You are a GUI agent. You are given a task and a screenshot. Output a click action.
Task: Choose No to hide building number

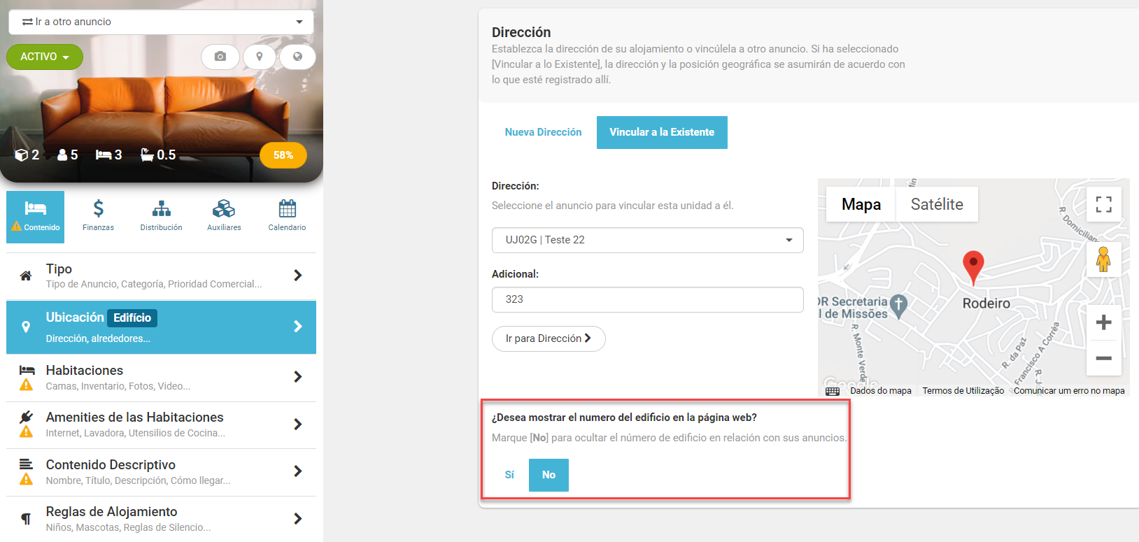[549, 475]
